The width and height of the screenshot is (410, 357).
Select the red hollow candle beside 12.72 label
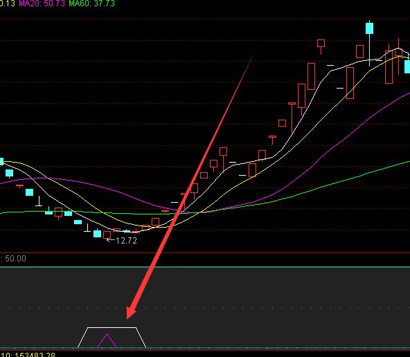tap(107, 235)
